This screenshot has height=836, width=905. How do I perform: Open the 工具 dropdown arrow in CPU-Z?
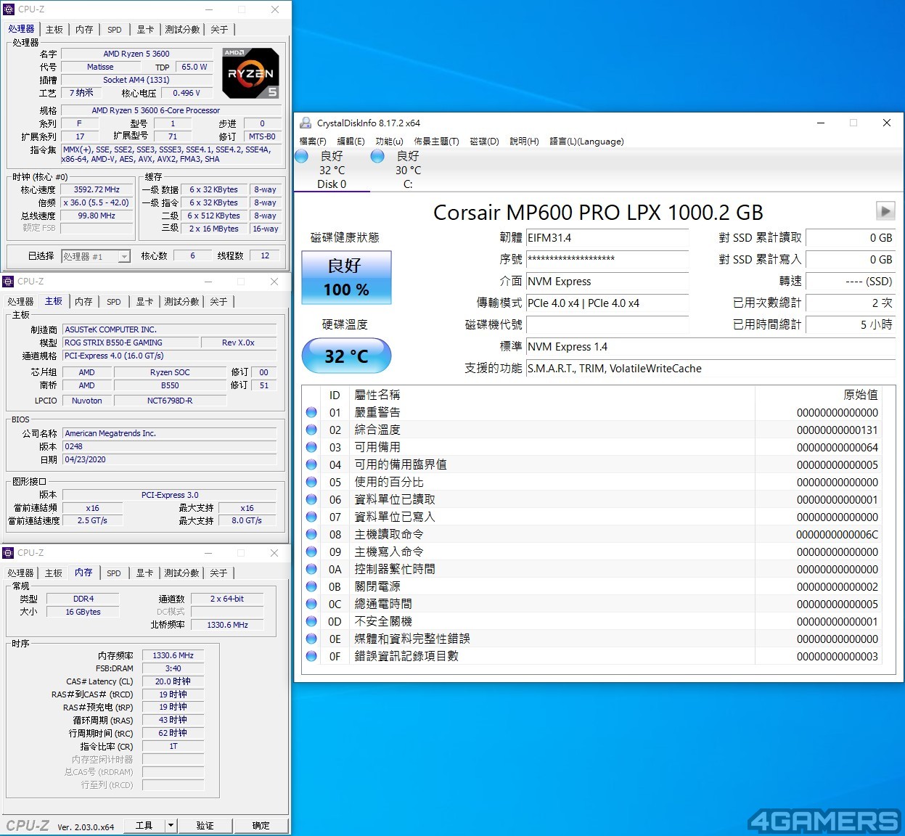(x=171, y=825)
